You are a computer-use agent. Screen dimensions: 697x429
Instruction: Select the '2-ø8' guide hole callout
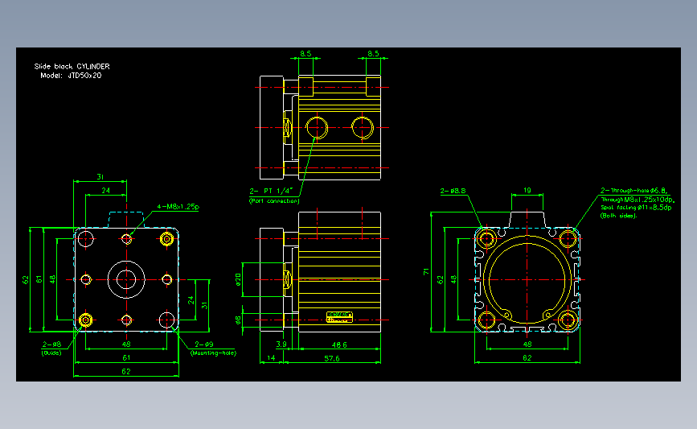pyautogui.click(x=51, y=344)
